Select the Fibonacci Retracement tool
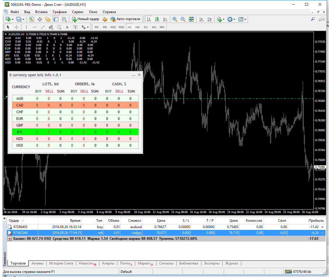Screen dimensions: 329x277 tap(59, 27)
